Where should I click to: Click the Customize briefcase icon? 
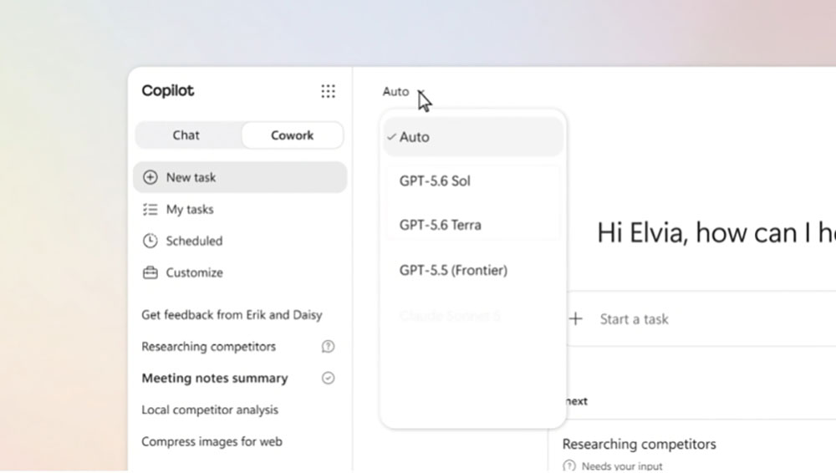[150, 272]
